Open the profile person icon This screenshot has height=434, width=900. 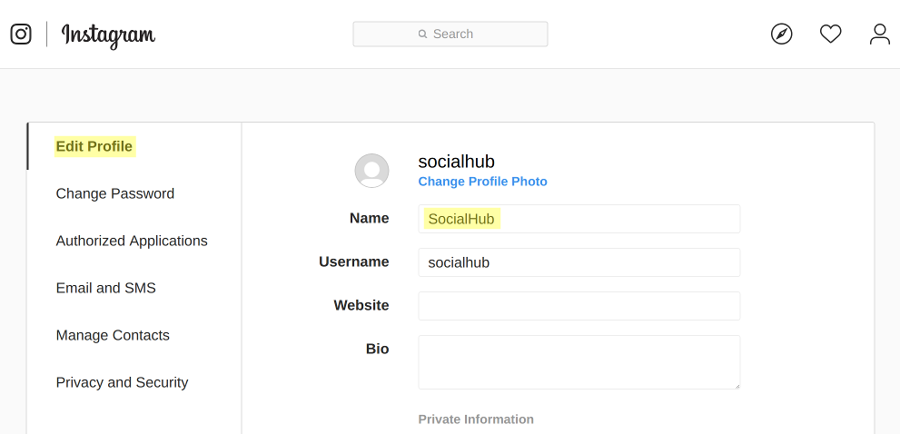pyautogui.click(x=879, y=34)
